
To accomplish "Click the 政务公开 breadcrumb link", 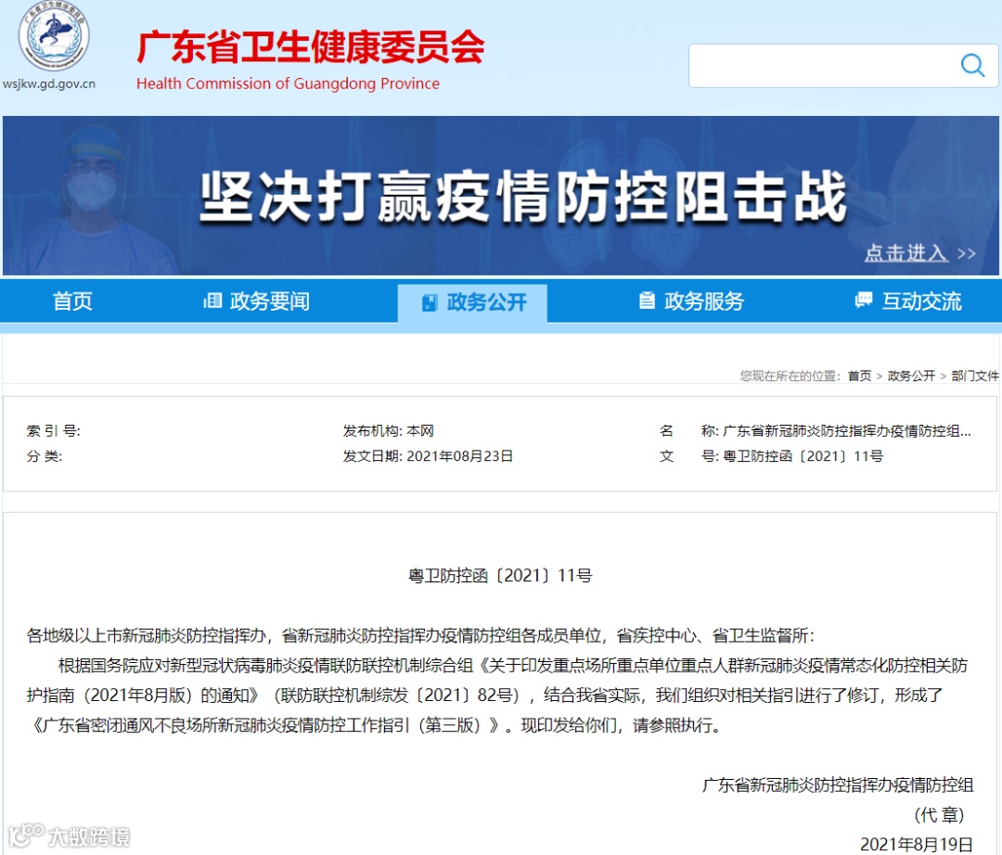I will point(911,376).
